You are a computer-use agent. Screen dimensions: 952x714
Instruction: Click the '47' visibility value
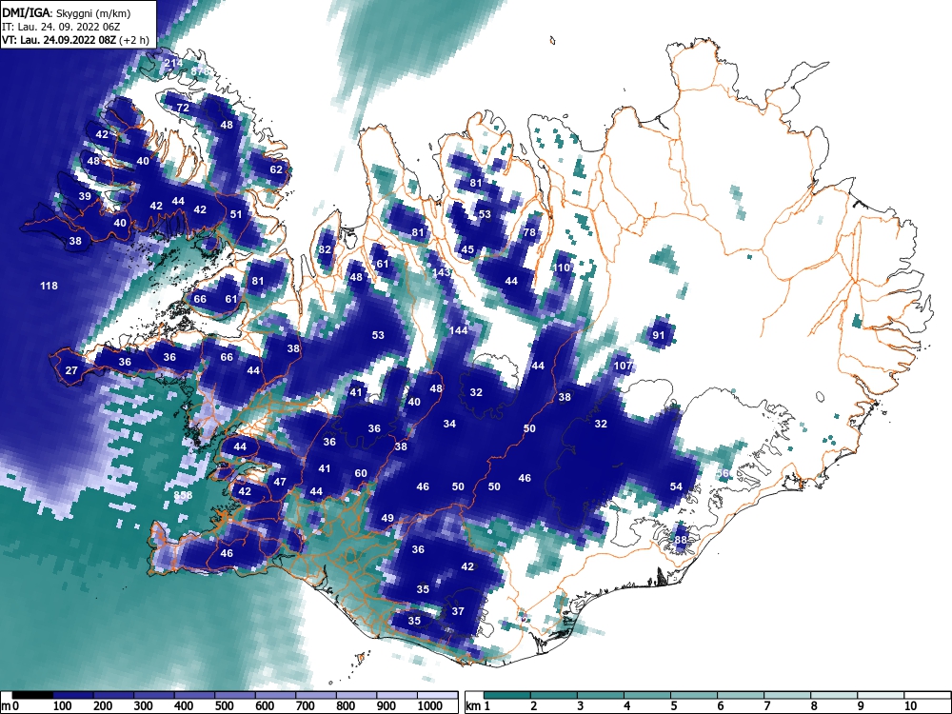[279, 482]
